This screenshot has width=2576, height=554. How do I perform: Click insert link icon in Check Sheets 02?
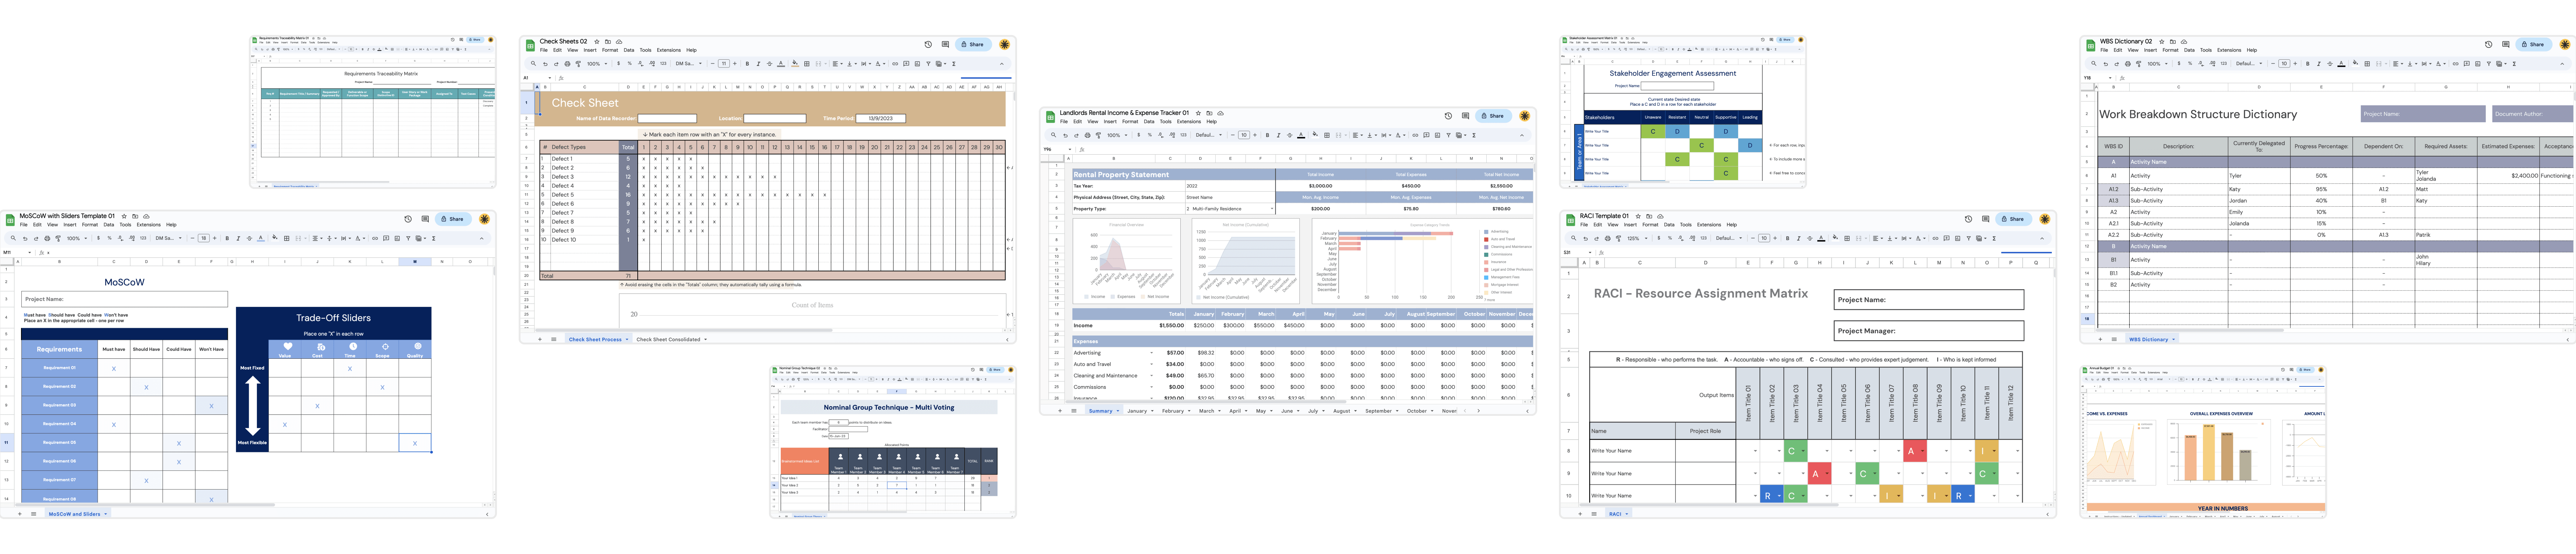pos(895,64)
